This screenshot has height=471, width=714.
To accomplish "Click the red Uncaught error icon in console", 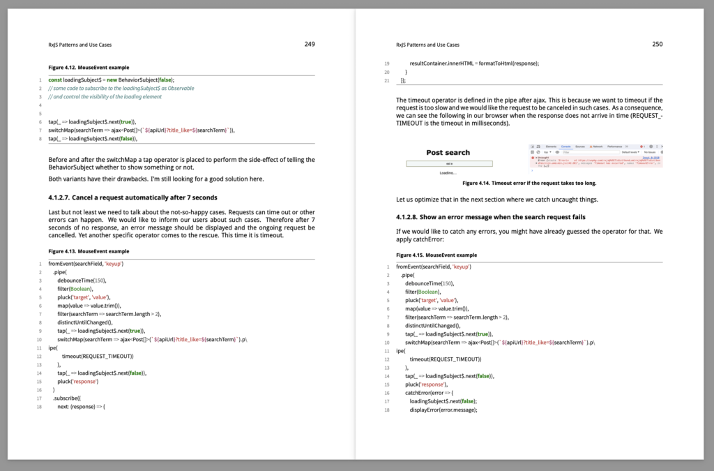I will pyautogui.click(x=533, y=158).
